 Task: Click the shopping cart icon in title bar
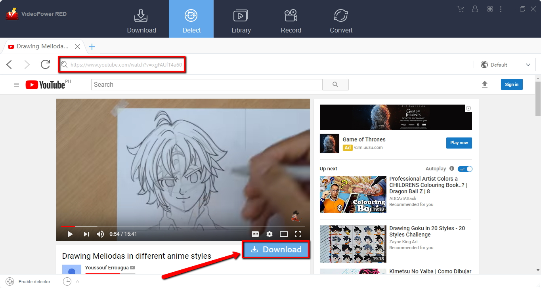[x=460, y=9]
